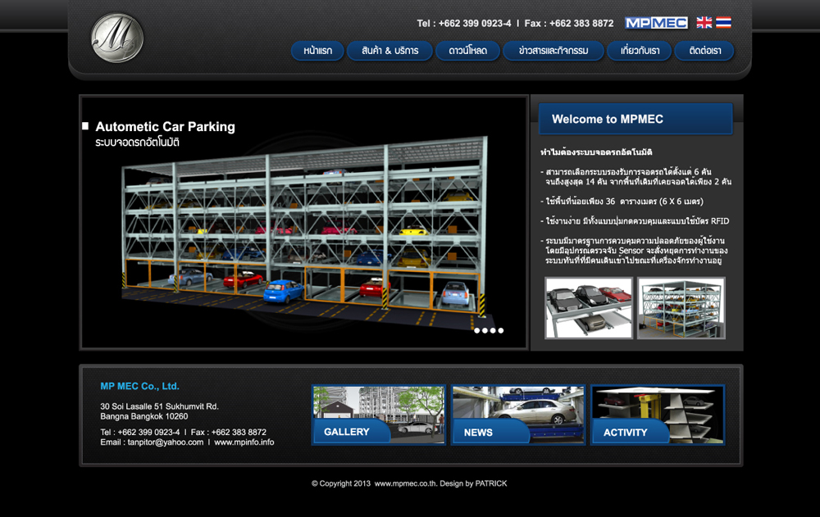The height and width of the screenshot is (517, 820).
Task: Select the first slideshow dot
Action: tap(477, 330)
